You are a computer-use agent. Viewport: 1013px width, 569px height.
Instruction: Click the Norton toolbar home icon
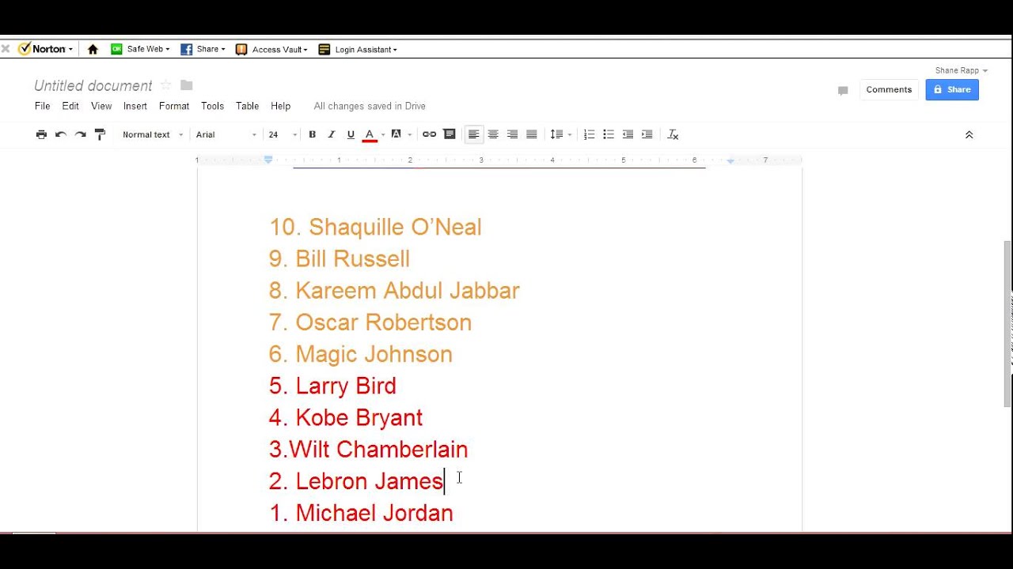(x=93, y=49)
